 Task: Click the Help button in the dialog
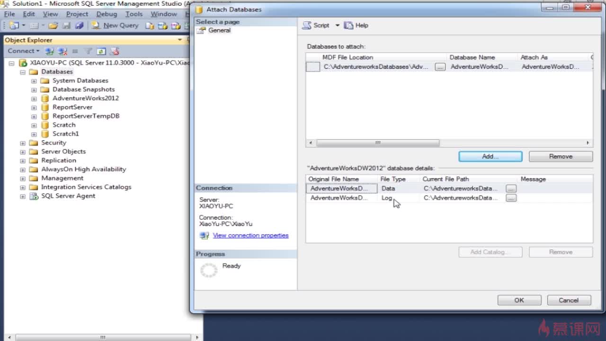click(356, 26)
